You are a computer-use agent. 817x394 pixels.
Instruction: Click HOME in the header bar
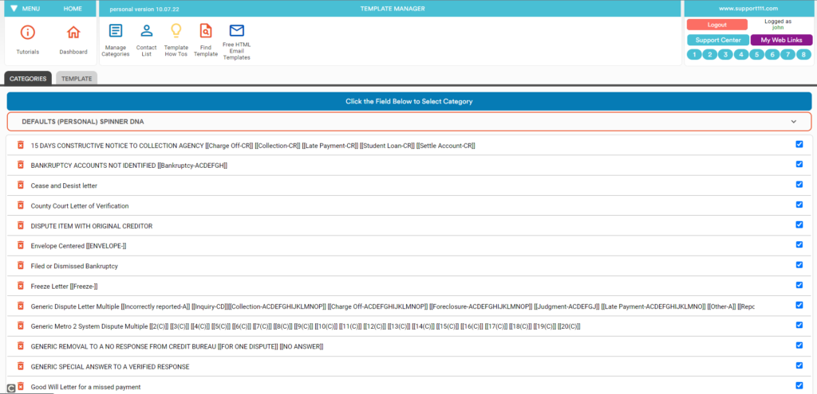click(x=73, y=9)
